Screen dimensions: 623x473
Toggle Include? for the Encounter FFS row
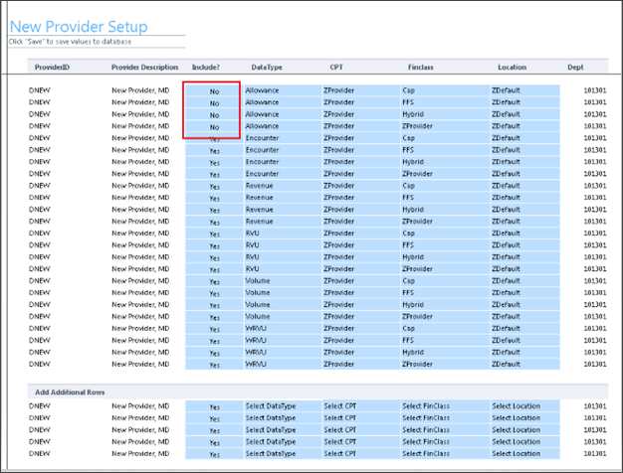pos(214,151)
